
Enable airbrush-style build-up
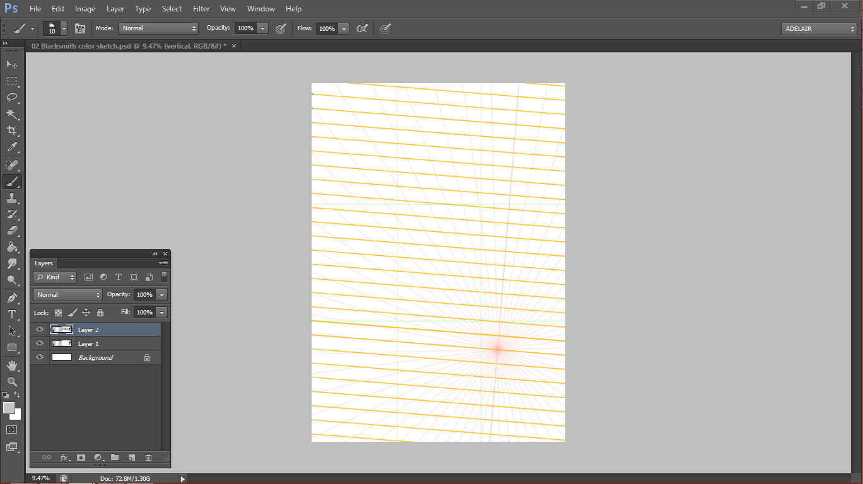click(x=362, y=28)
